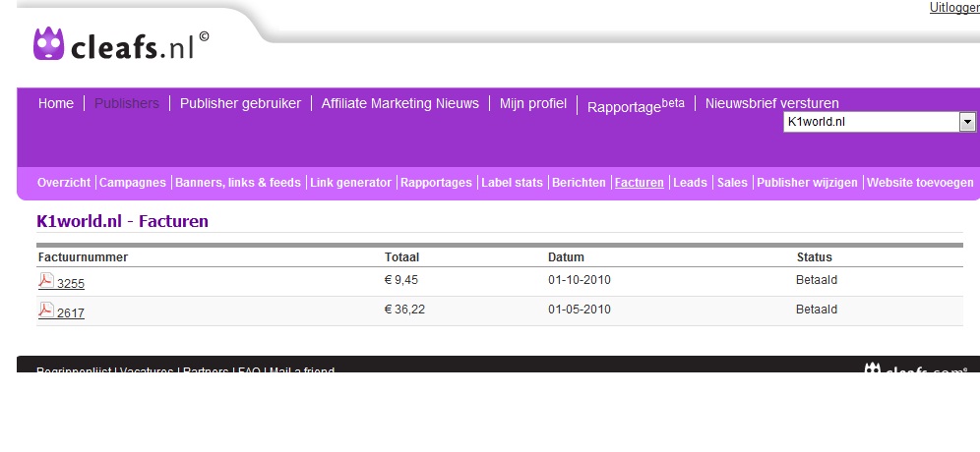Select the date 01-05-2010
This screenshot has width=980, height=452.
tap(580, 310)
